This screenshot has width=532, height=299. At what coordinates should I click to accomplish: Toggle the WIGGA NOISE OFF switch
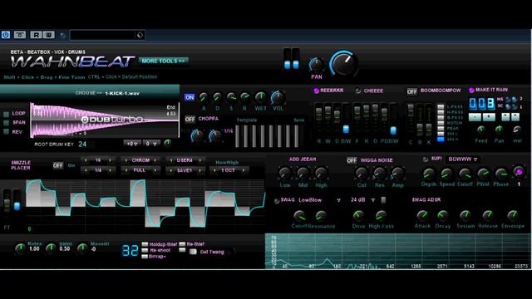(352, 160)
